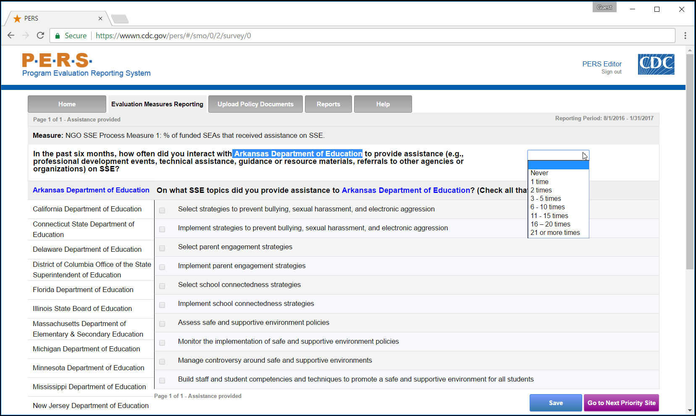Check Manage controversy around safe environments
Screen dimensions: 696x416
pyautogui.click(x=162, y=362)
